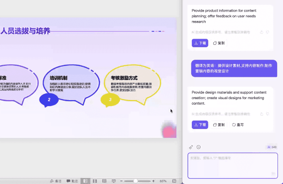The height and width of the screenshot is (184, 283).
Task: Give a thumbs down on the design materials reply
Action: [x=268, y=114]
